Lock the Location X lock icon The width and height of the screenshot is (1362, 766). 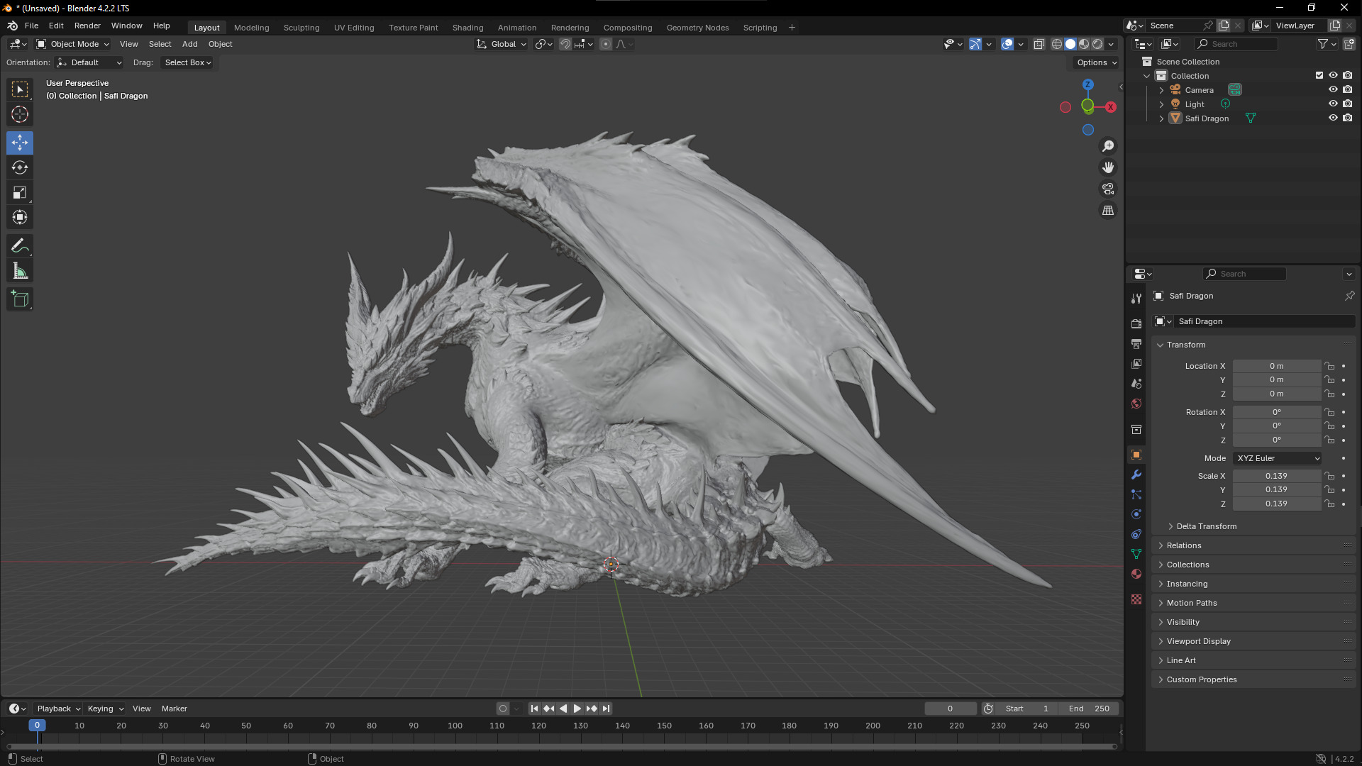tap(1330, 366)
